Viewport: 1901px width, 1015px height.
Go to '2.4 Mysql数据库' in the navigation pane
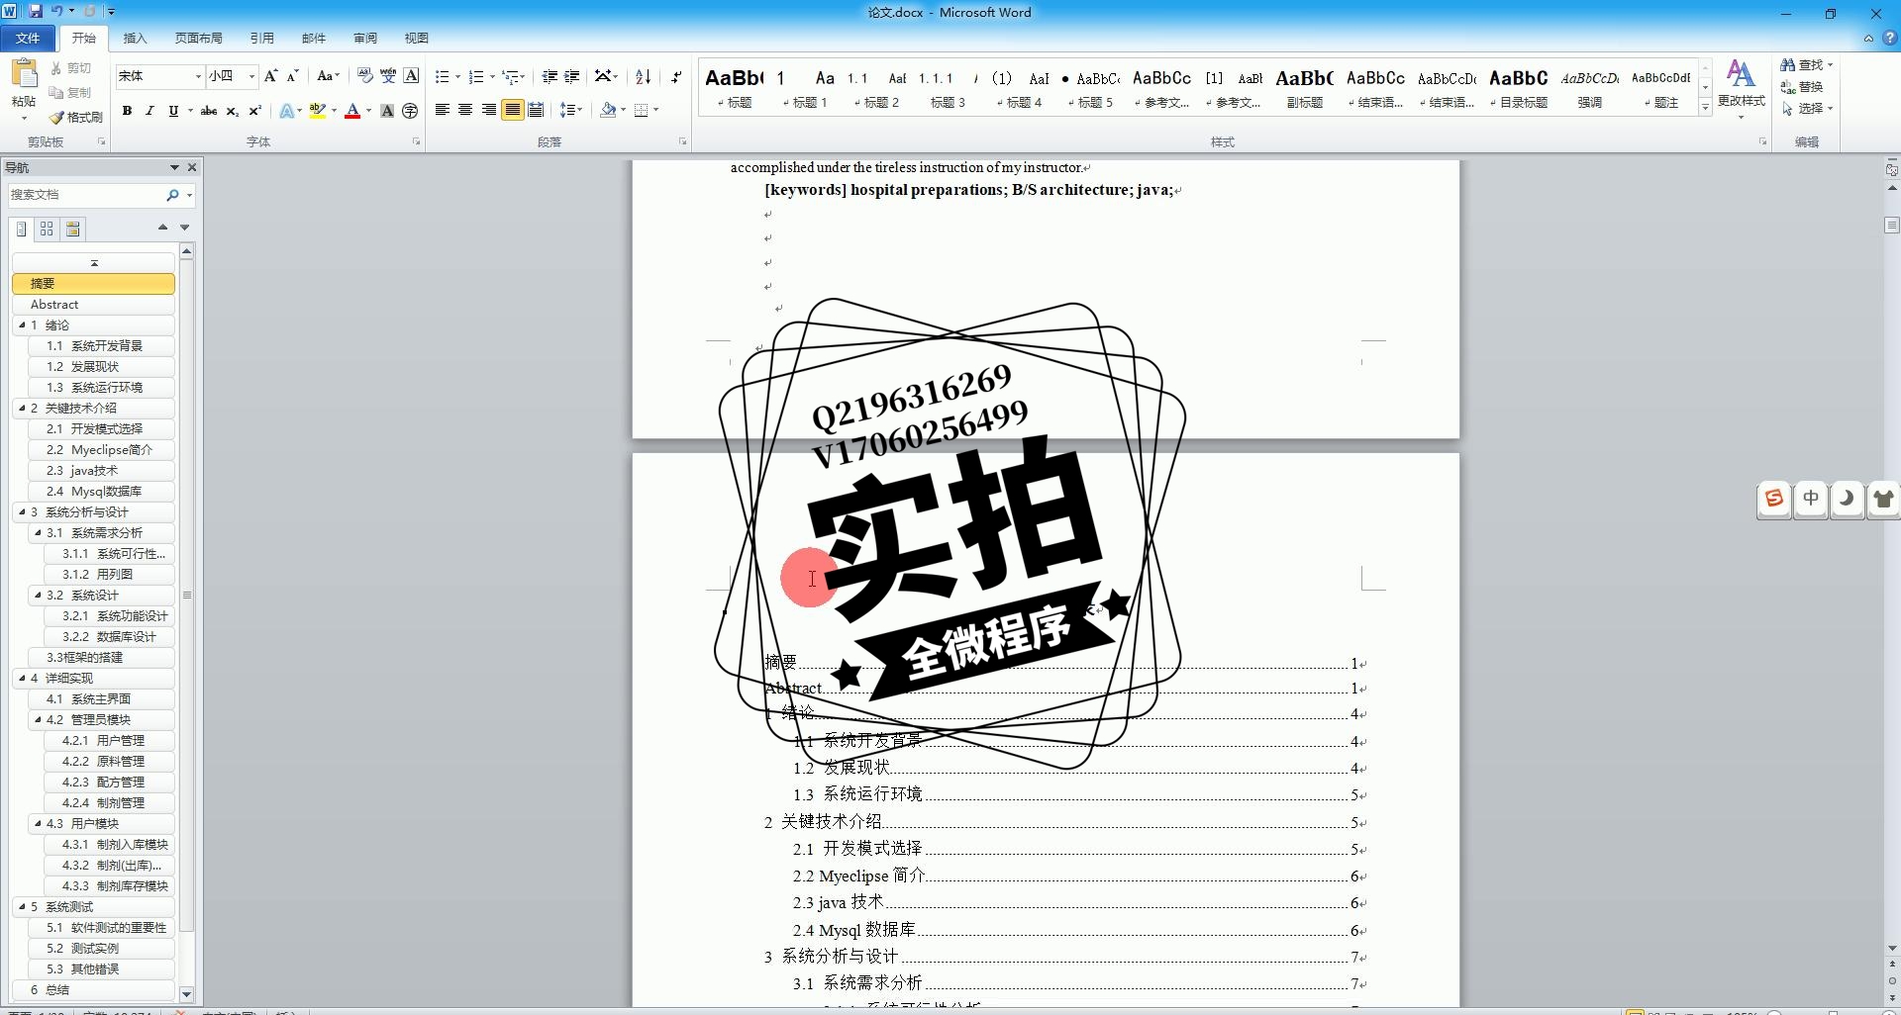click(102, 491)
